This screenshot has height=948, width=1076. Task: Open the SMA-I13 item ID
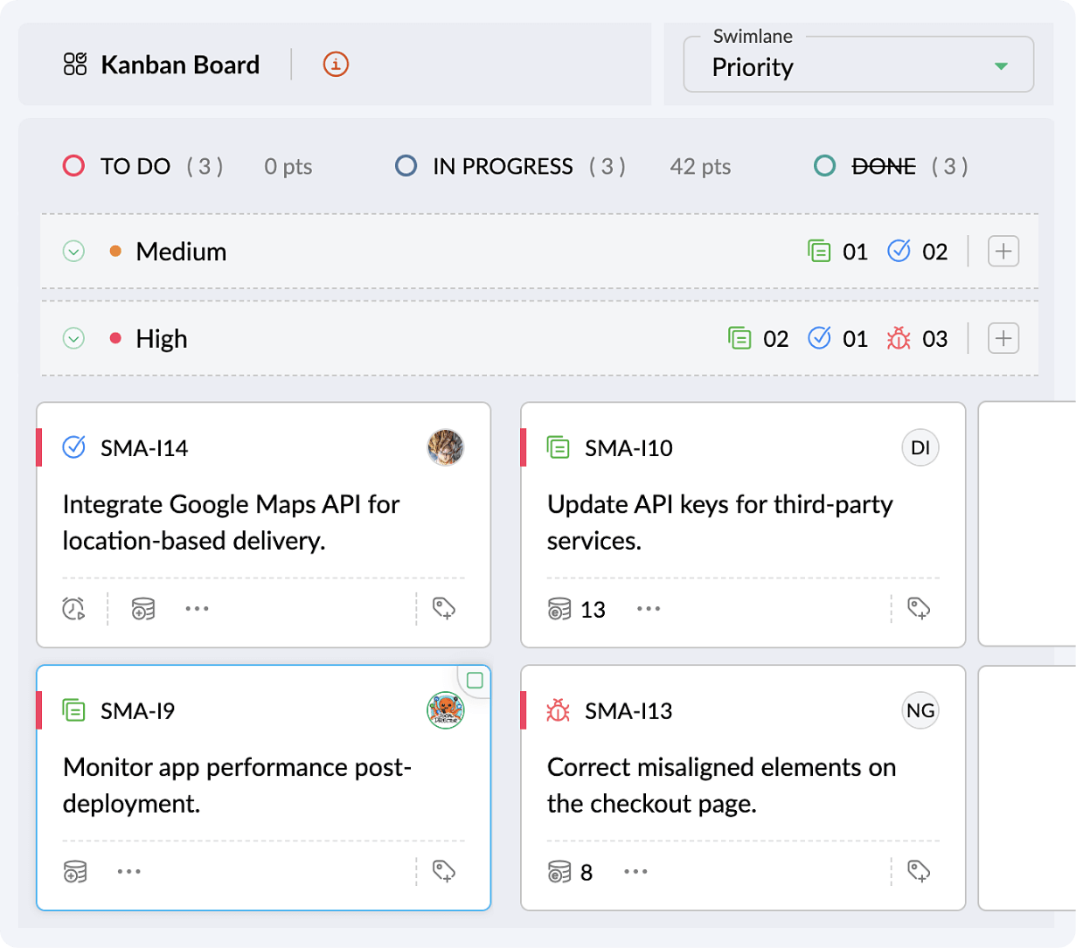tap(628, 711)
